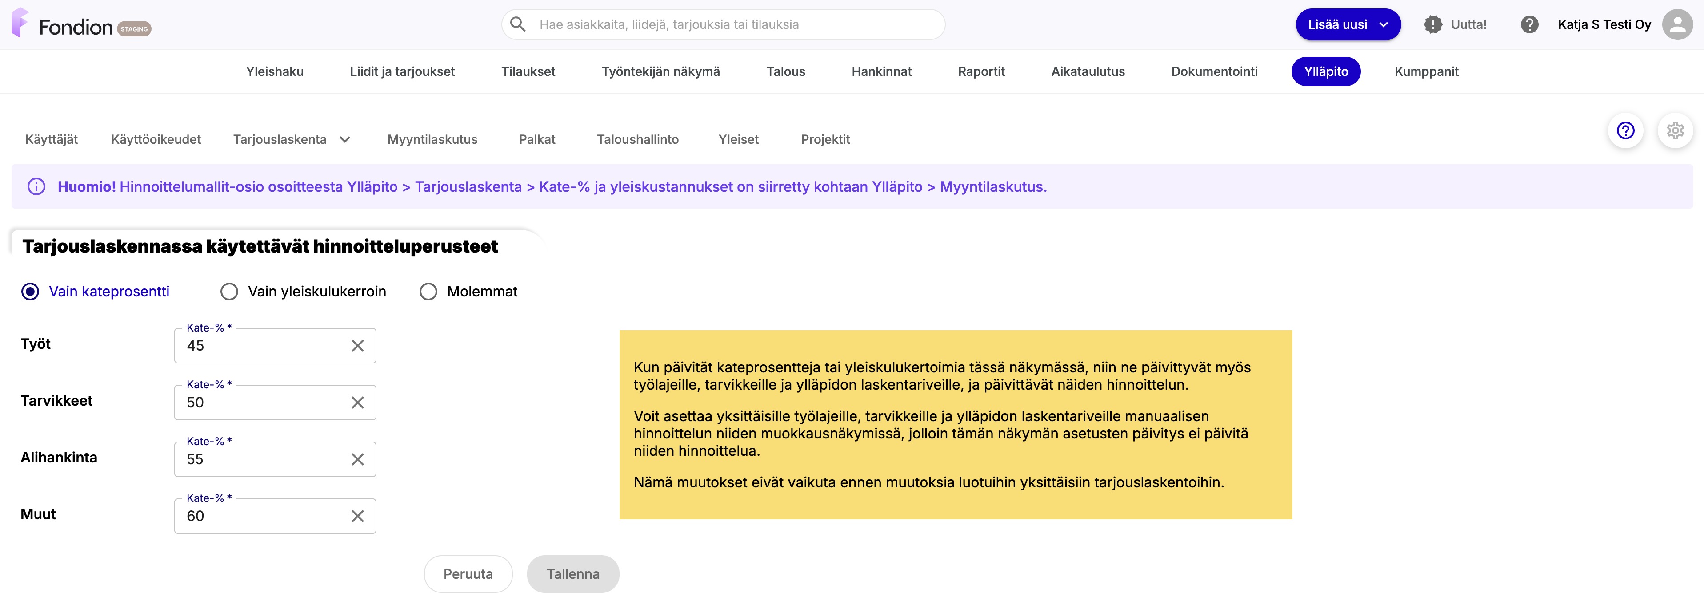Open Liidit ja tarjoukset tab
Image resolution: width=1704 pixels, height=616 pixels.
[x=402, y=71]
